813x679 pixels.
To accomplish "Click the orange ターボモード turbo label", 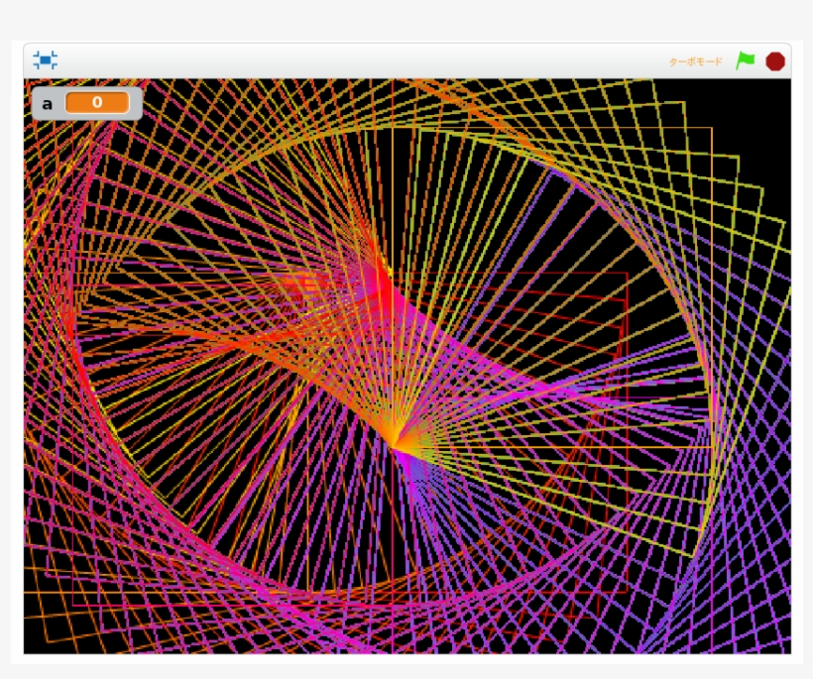I will pos(695,61).
